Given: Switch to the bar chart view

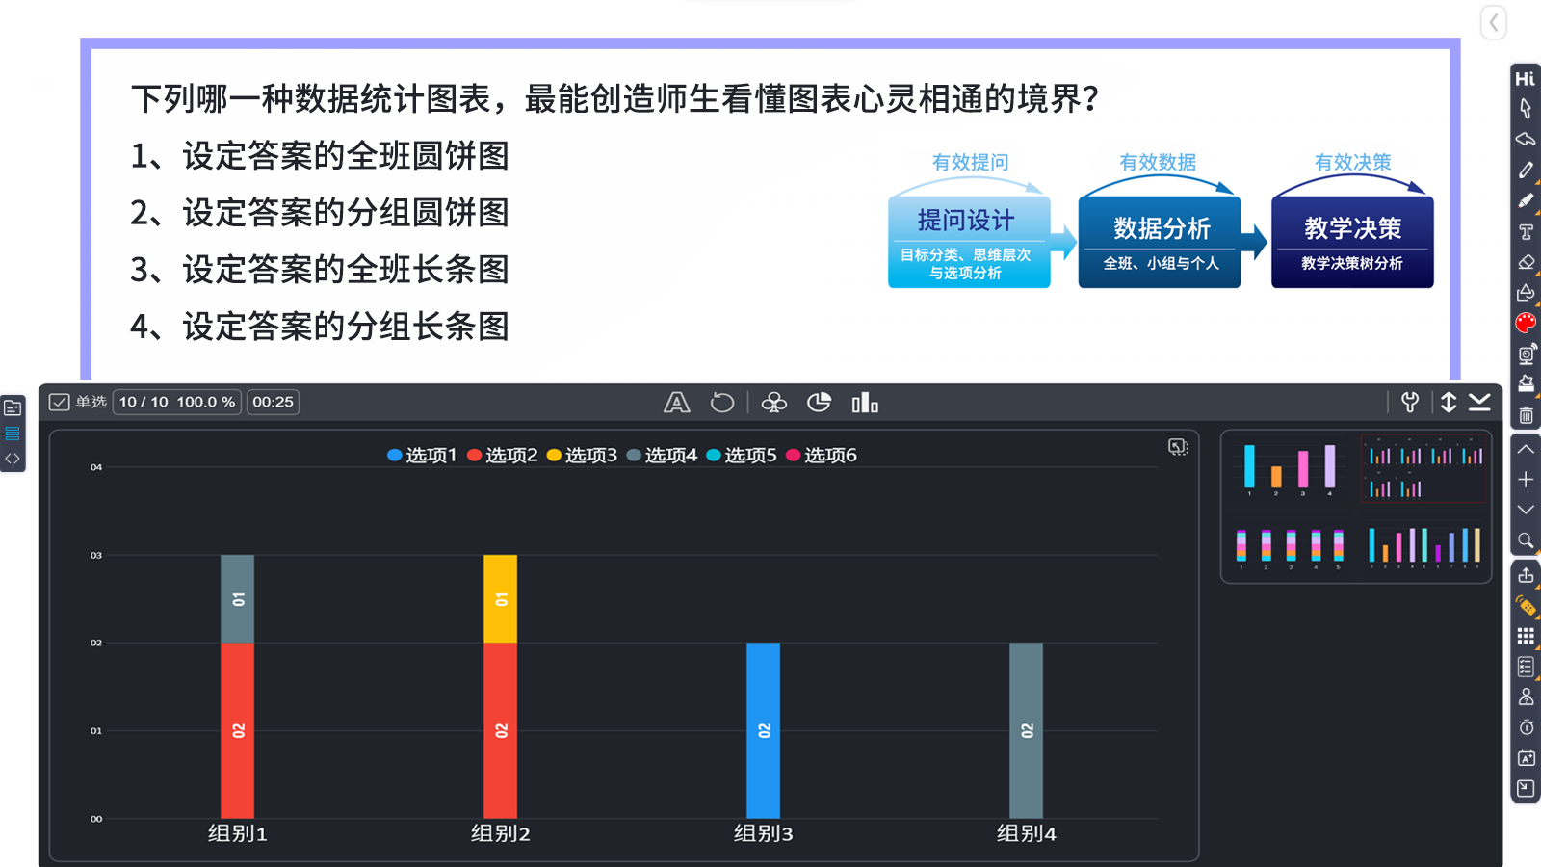Looking at the screenshot, I should coord(865,403).
